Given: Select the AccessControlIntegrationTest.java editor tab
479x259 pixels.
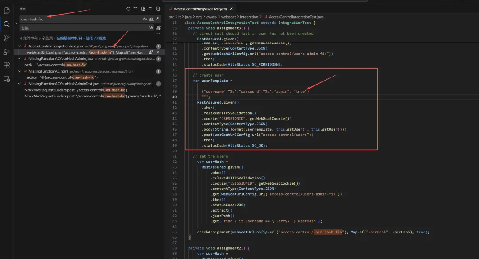Looking at the screenshot, I should click(200, 9).
